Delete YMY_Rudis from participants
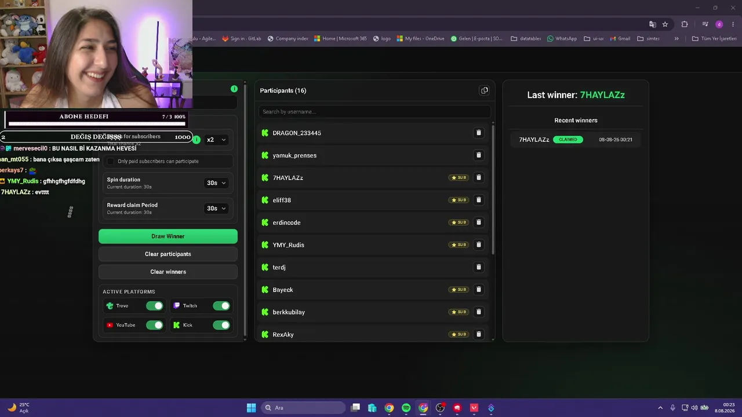742x417 pixels. click(478, 244)
